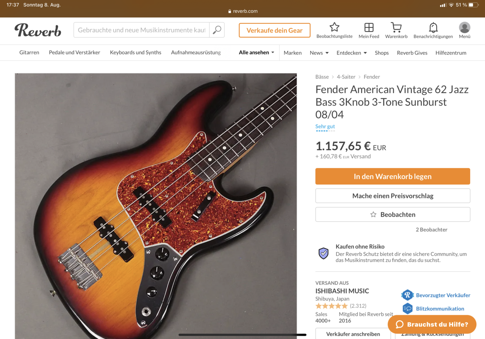Click Verkaufe dein Gear button
The height and width of the screenshot is (339, 485).
click(274, 30)
